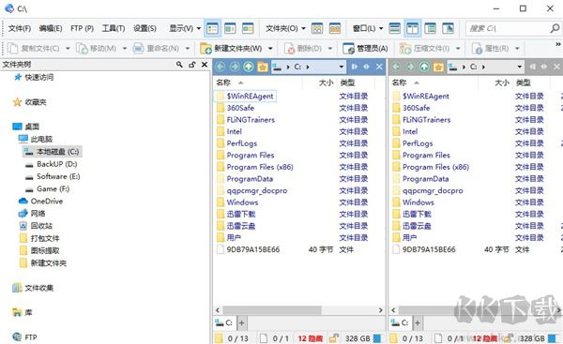Open the 显示(V) dropdown menu

(185, 28)
